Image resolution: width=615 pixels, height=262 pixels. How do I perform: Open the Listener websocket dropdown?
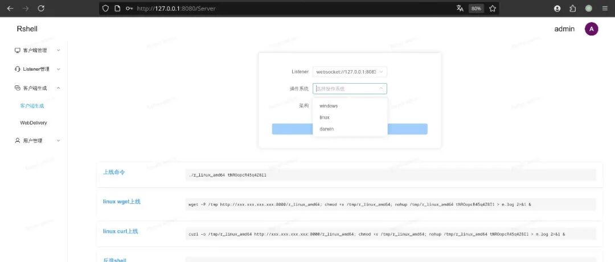coord(350,72)
